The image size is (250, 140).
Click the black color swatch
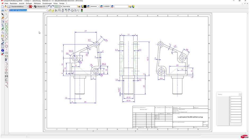[x=85, y=6]
